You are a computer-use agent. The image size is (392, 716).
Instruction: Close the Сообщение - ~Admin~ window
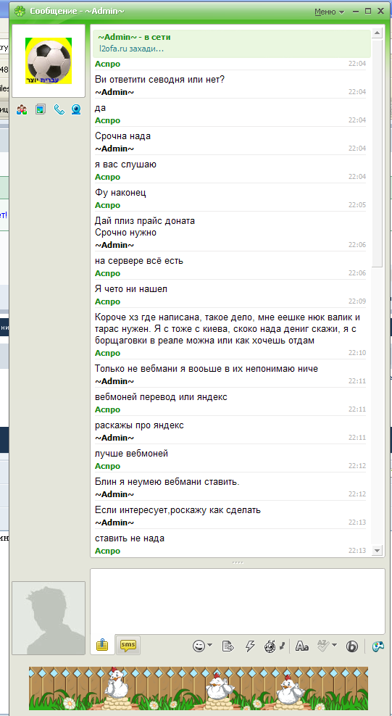380,12
